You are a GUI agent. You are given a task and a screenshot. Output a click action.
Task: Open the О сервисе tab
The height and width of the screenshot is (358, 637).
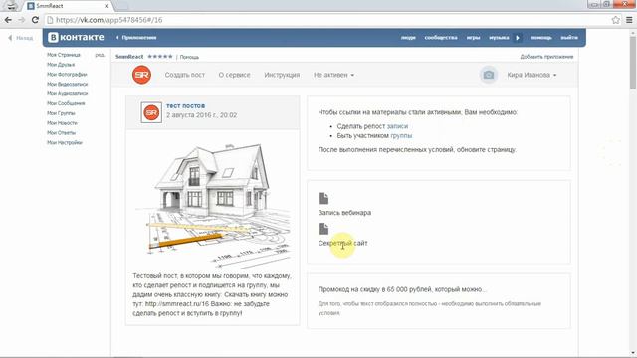[x=235, y=75]
